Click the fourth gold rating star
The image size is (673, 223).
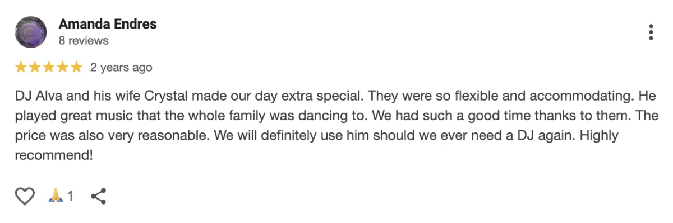pyautogui.click(x=62, y=67)
